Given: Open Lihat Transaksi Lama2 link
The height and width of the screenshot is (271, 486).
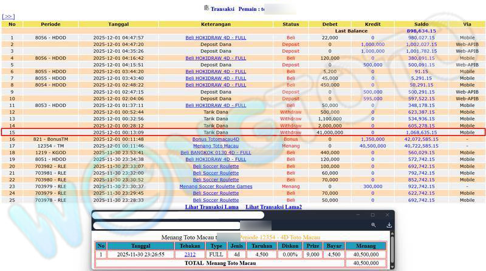Looking at the screenshot, I should pyautogui.click(x=273, y=207).
